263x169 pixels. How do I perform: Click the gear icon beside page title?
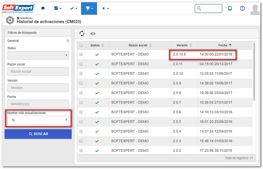(x=10, y=20)
